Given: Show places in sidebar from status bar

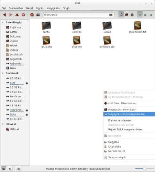Looking at the screenshot, I should (x=3, y=169).
